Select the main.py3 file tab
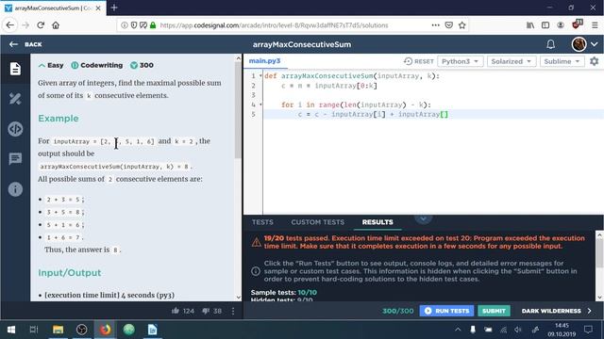The height and width of the screenshot is (339, 604). point(264,60)
